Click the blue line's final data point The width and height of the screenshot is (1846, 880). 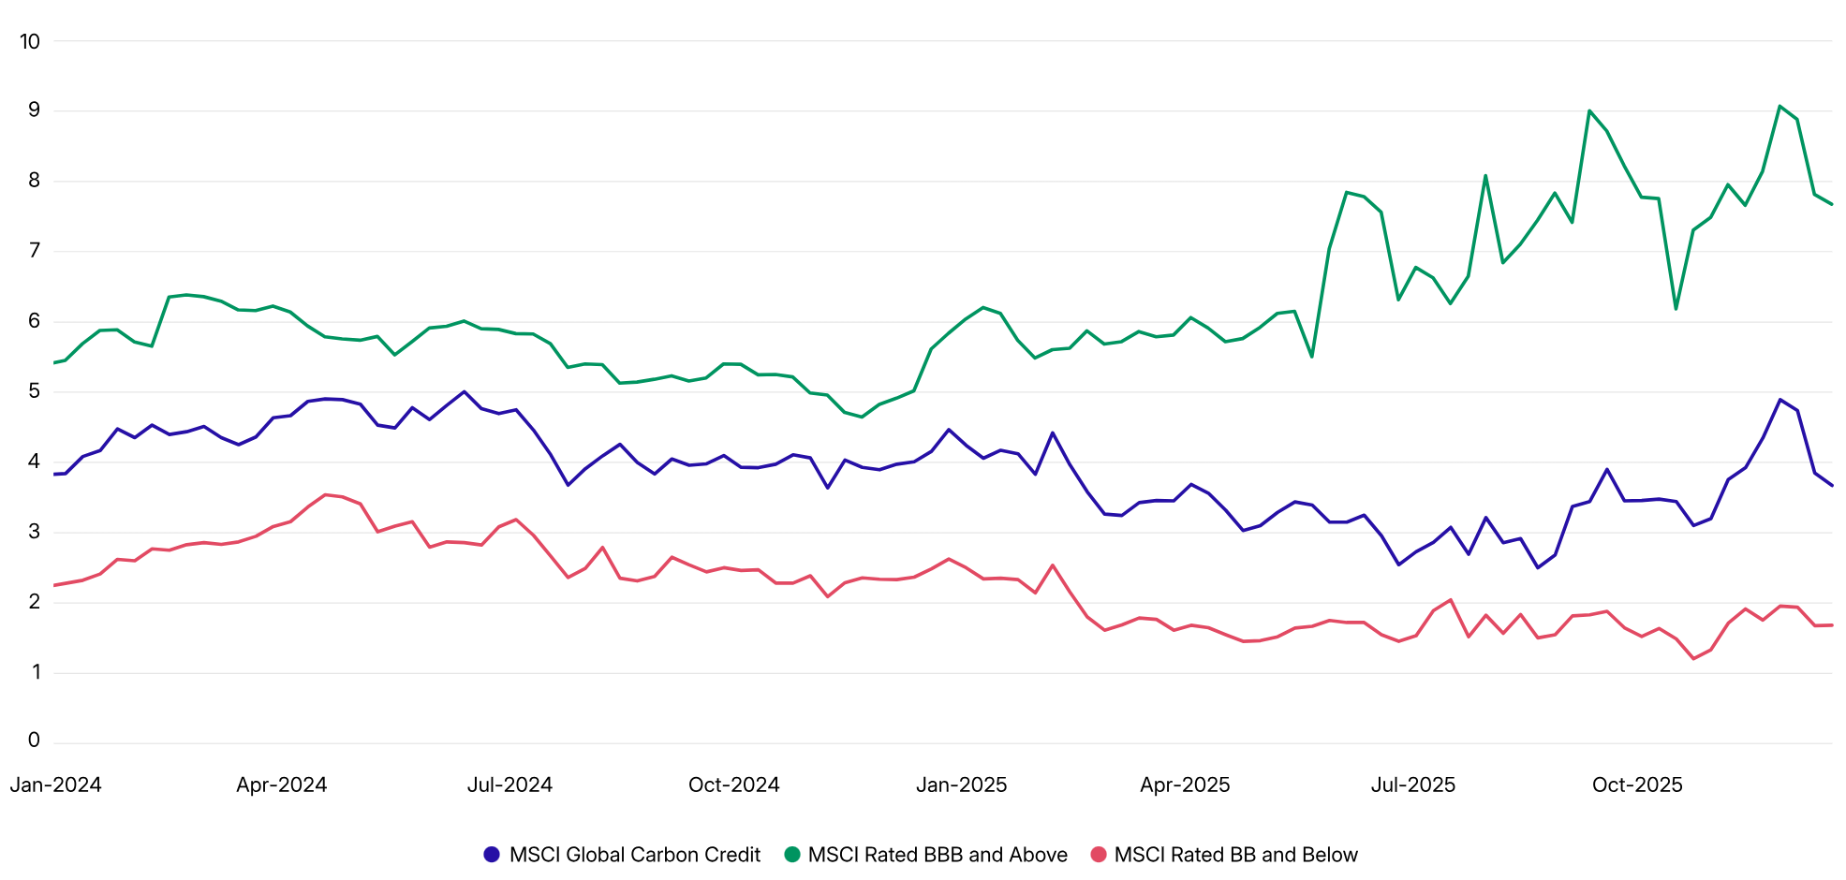pyautogui.click(x=1831, y=485)
